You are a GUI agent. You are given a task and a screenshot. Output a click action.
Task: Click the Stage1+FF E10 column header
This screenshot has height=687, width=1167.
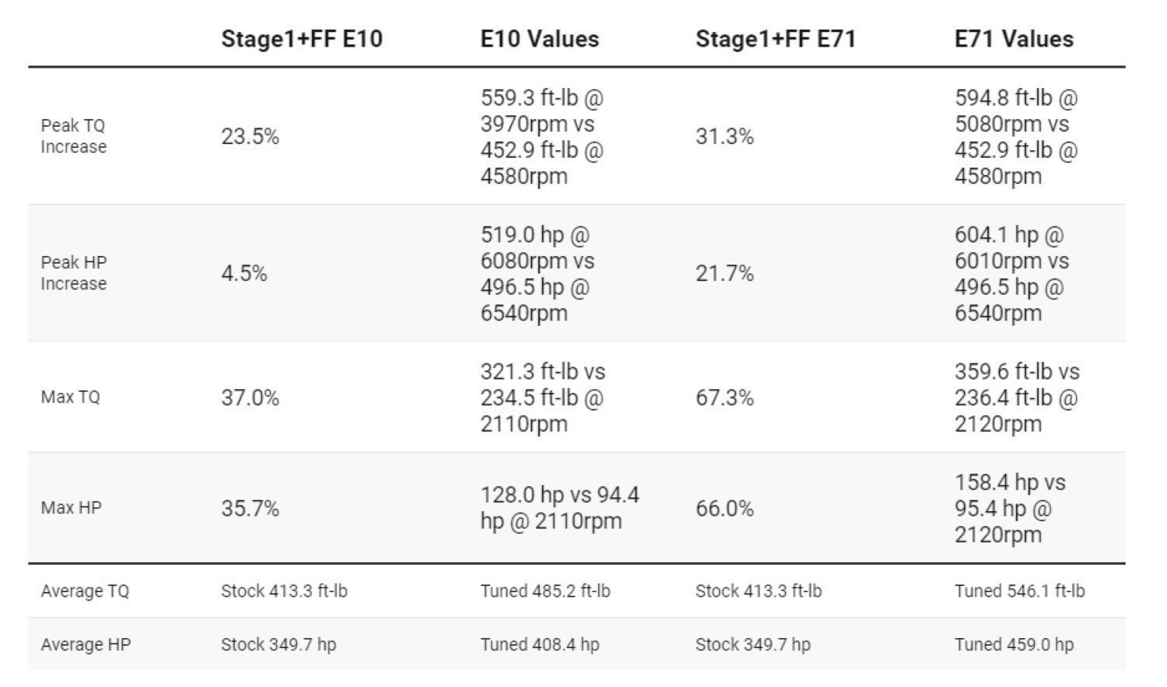coord(301,39)
